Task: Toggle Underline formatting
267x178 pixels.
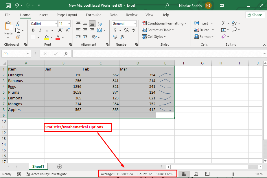Action: (x=47, y=30)
